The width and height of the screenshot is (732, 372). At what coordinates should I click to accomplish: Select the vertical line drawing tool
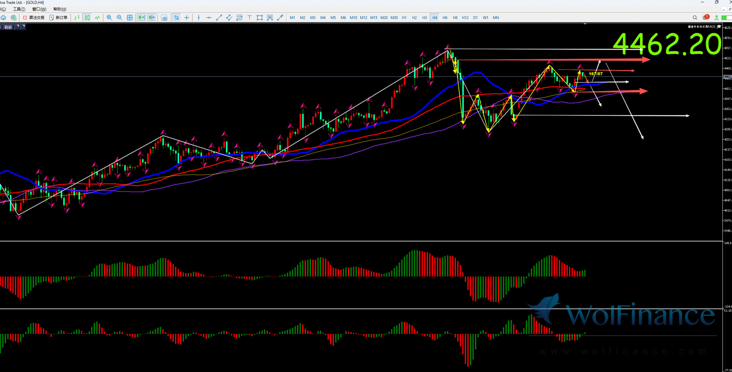pyautogui.click(x=199, y=18)
